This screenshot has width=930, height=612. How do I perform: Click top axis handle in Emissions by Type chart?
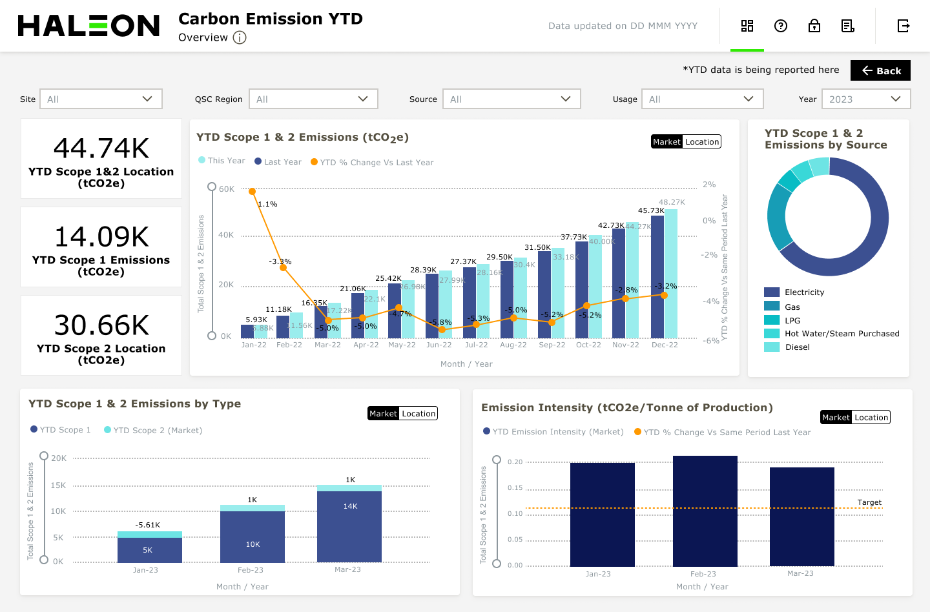coord(44,456)
